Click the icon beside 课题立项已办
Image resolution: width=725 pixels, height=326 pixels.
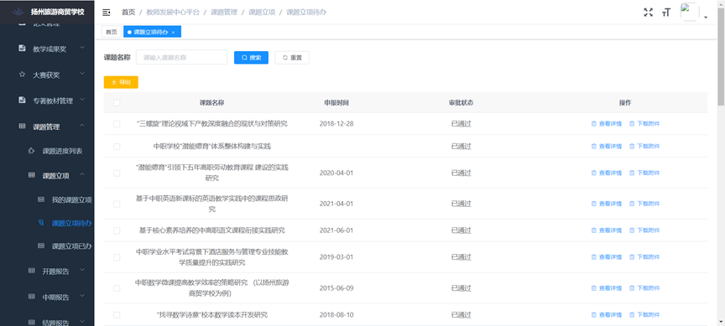point(41,246)
